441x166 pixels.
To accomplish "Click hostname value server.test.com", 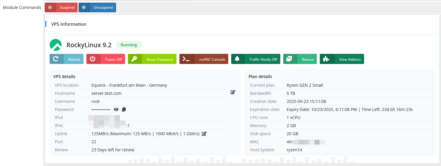I will coord(107,93).
